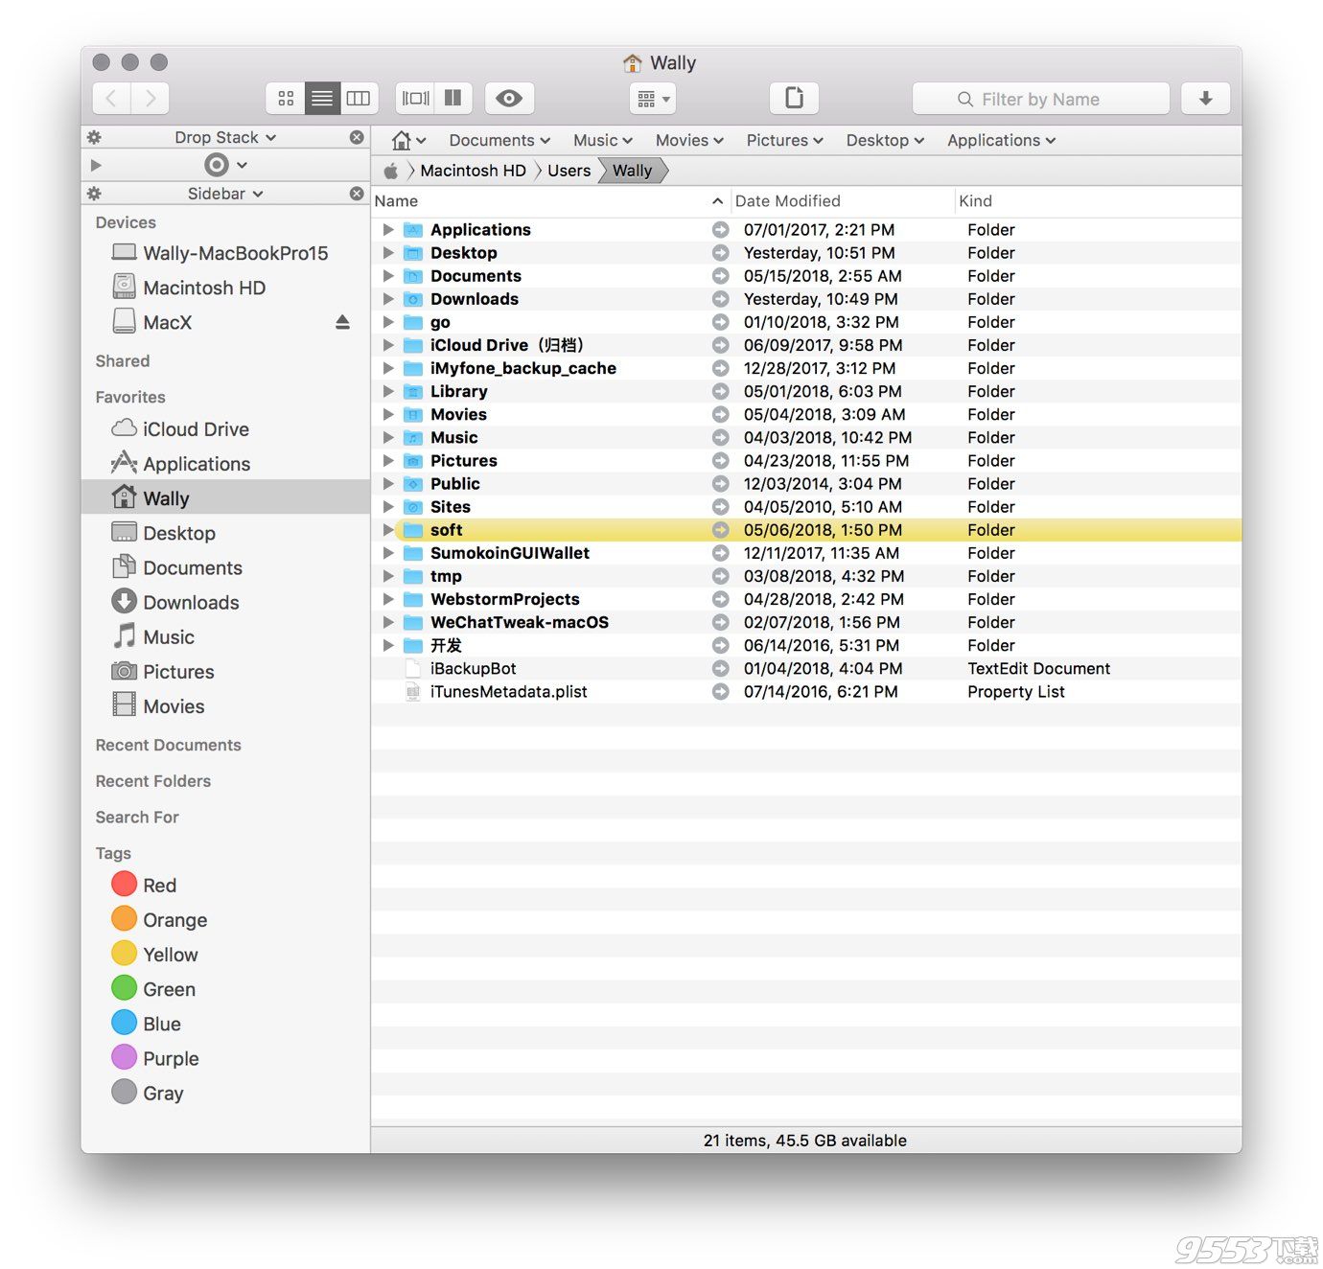Expand the WebstormProjects folder disclosure triangle
The height and width of the screenshot is (1269, 1323).
(x=388, y=599)
